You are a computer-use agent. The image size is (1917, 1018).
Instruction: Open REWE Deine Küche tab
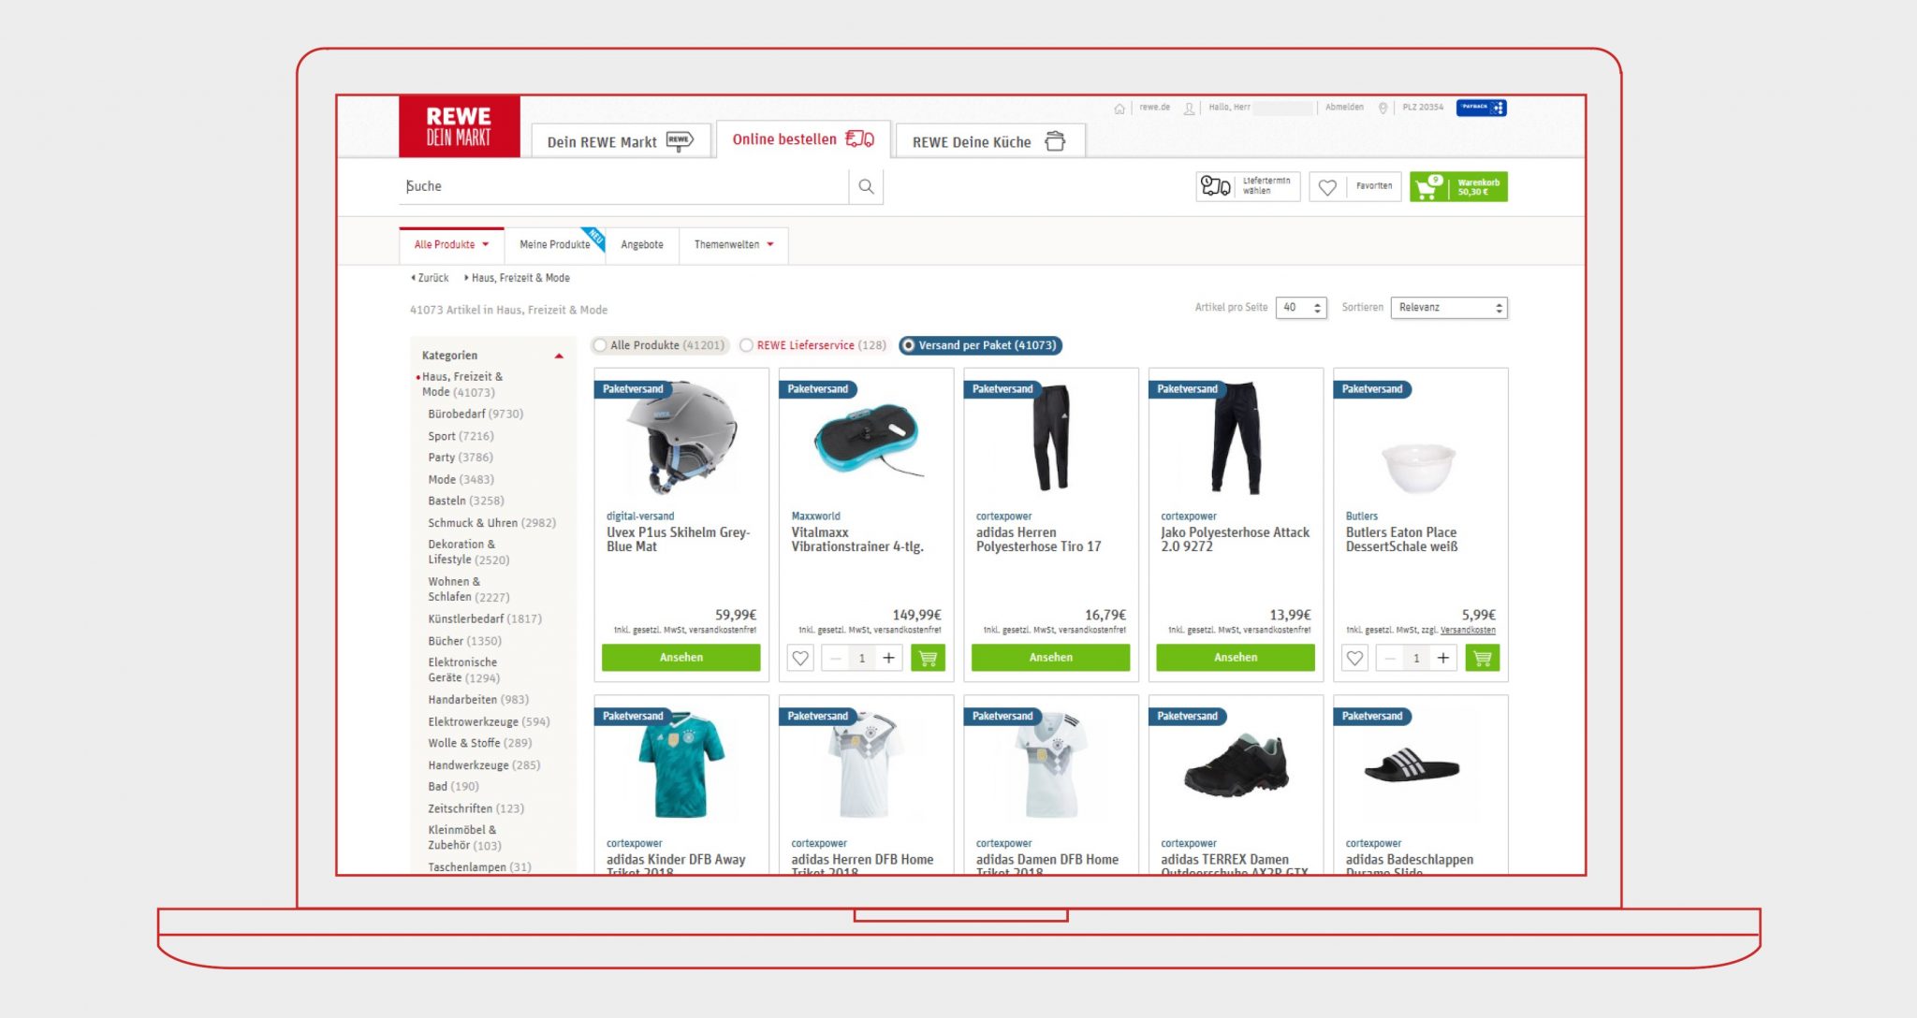click(989, 142)
